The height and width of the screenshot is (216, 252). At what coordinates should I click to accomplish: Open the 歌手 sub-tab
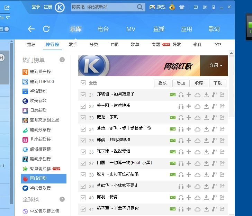click(x=73, y=45)
